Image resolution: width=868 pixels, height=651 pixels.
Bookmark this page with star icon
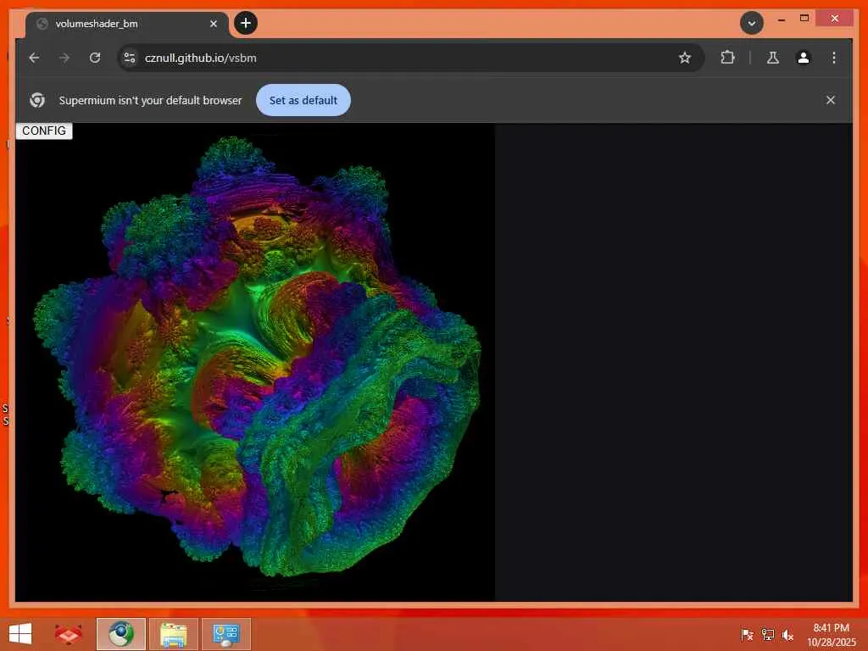coord(685,58)
